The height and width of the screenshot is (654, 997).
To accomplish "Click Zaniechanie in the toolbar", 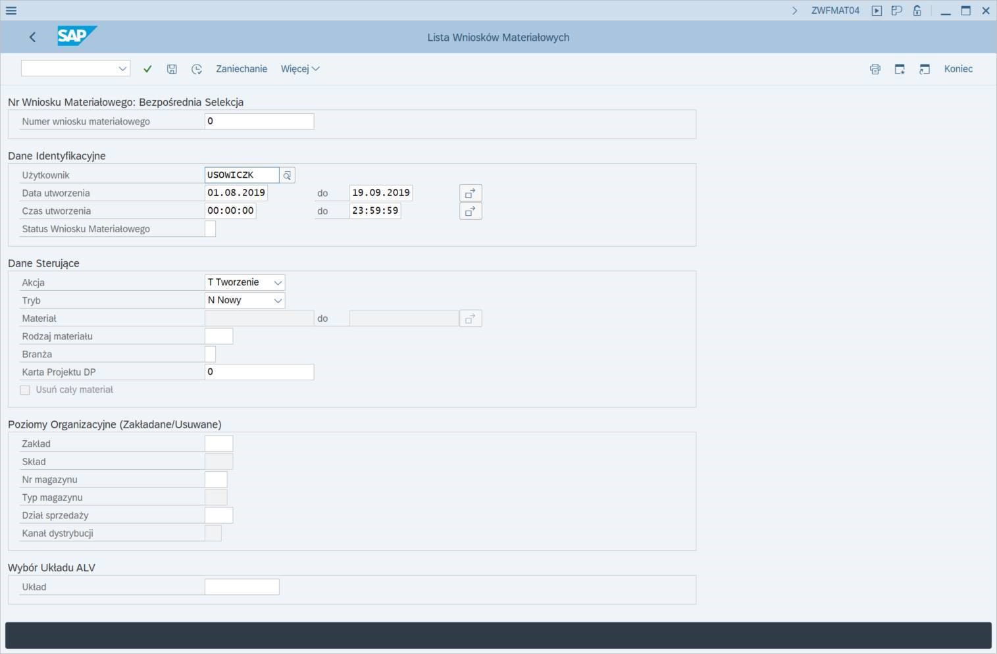I will pyautogui.click(x=242, y=69).
